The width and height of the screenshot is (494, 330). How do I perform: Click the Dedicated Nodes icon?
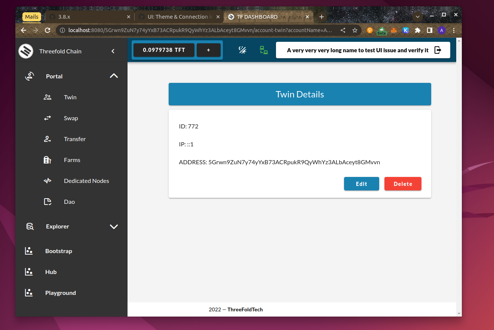point(47,180)
